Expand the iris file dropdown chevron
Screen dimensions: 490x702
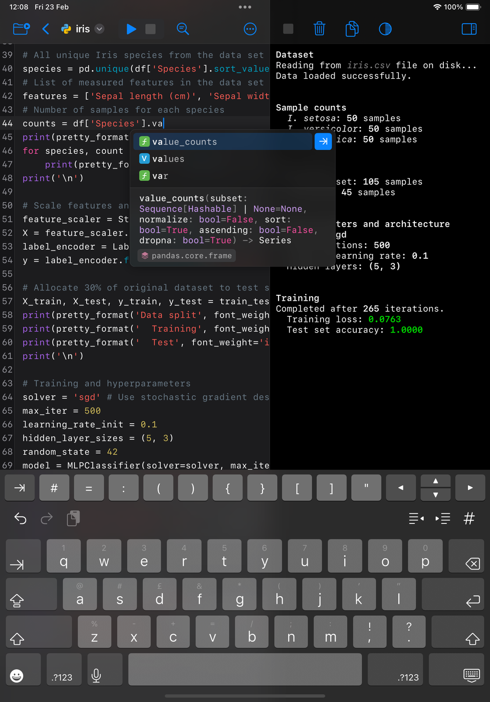100,29
